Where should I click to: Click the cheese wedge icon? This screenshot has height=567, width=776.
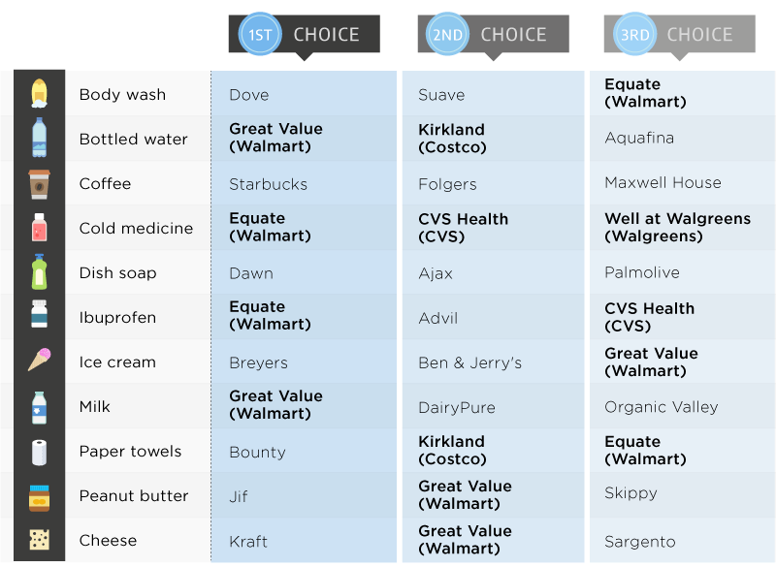[39, 540]
